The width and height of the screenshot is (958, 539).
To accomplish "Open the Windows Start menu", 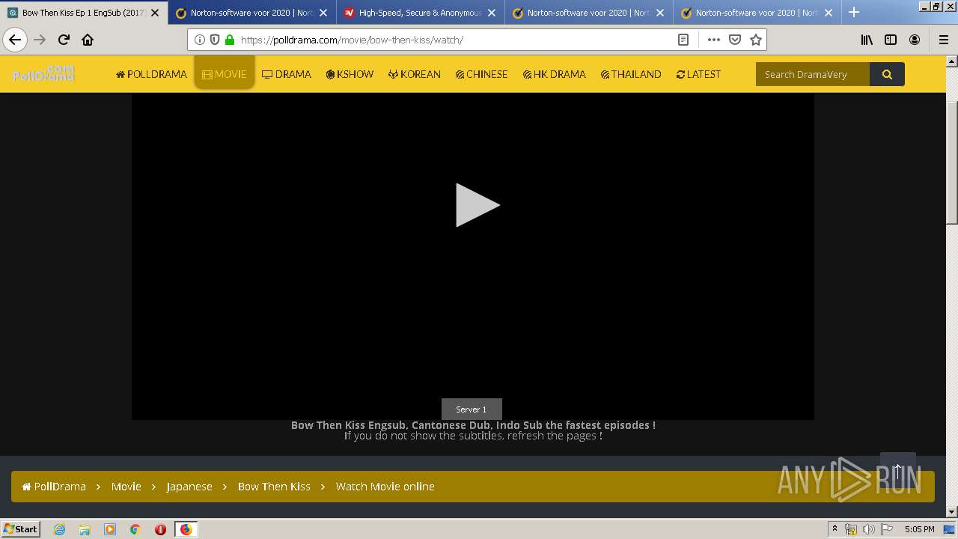I will pyautogui.click(x=21, y=529).
